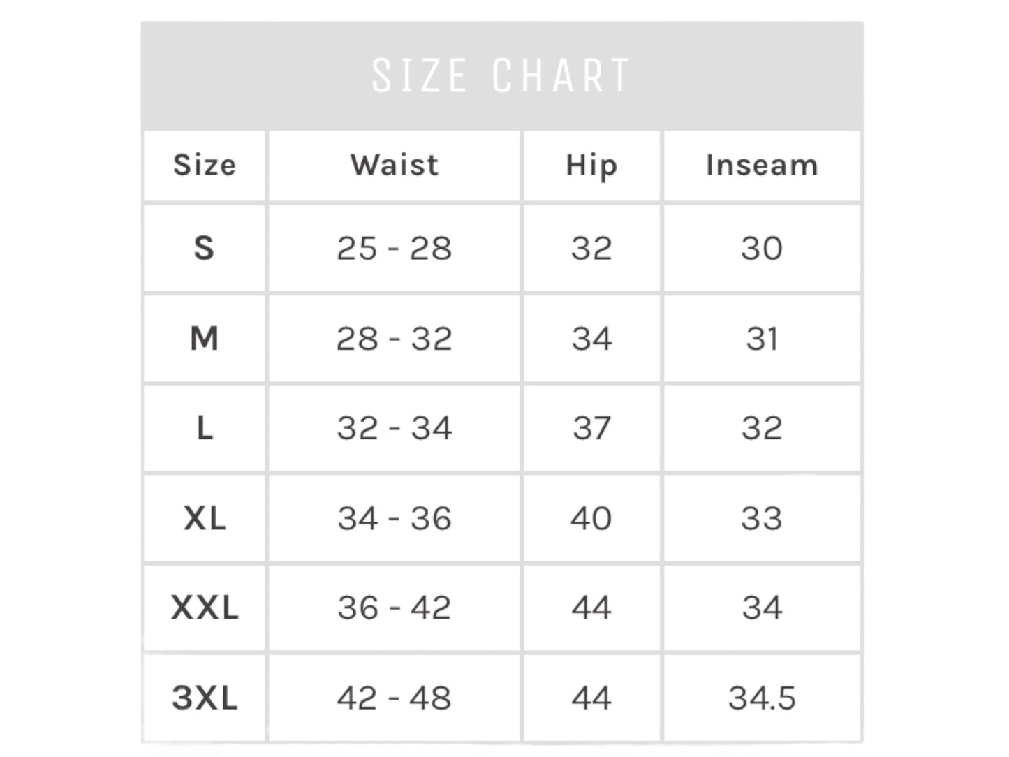
Task: Select the 42 - 48 waist cell
Action: [395, 698]
